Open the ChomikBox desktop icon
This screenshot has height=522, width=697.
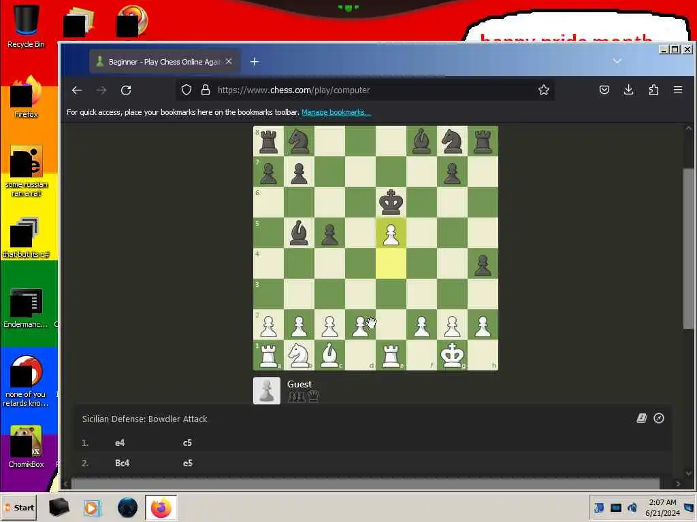[x=26, y=447]
